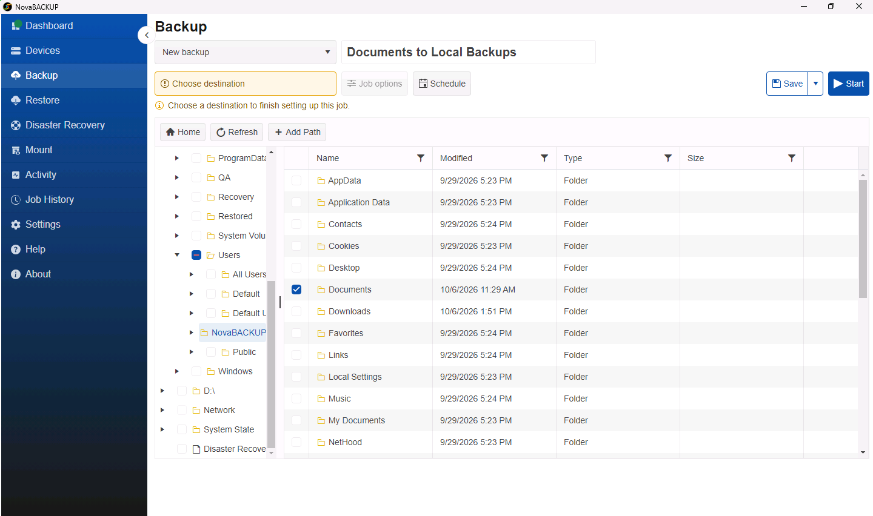
Task: Click the Modified column filter icon
Action: pos(544,158)
